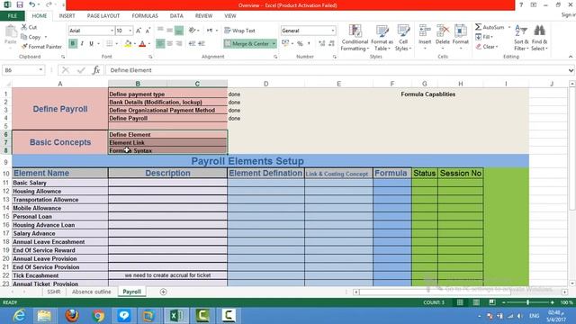Toggle Wrap Text
The image size is (576, 324).
[240, 31]
